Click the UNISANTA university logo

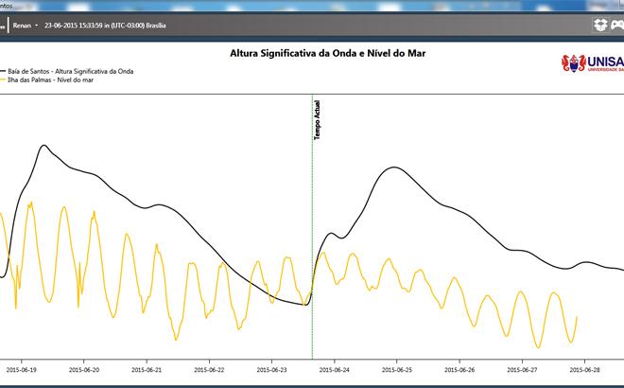click(x=593, y=64)
